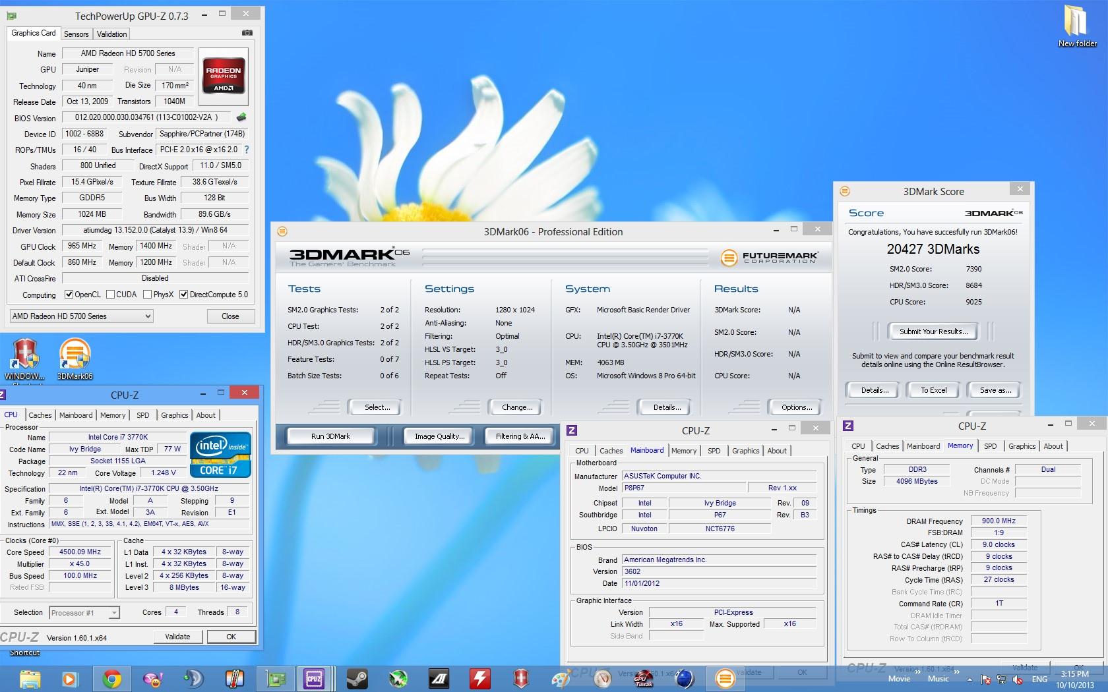
Task: Switch to the Validation tab in GPU-Z
Action: (x=111, y=34)
